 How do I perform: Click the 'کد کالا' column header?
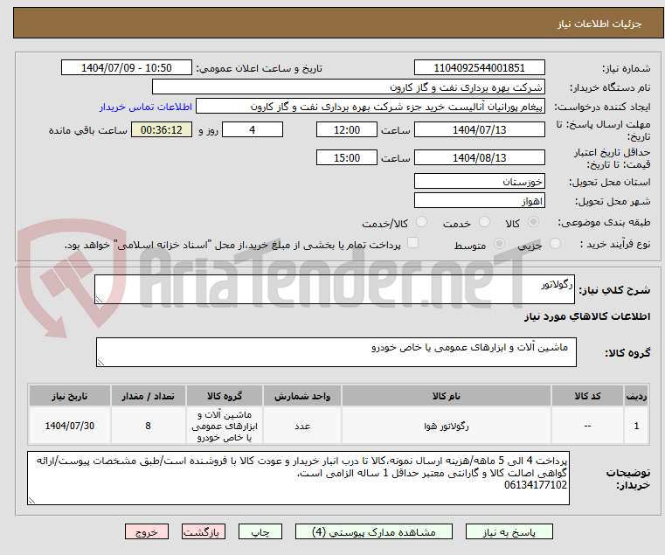[587, 396]
